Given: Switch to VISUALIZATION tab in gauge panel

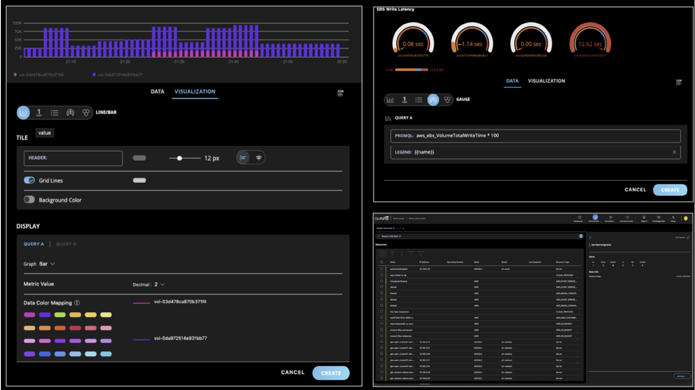Looking at the screenshot, I should tap(546, 81).
